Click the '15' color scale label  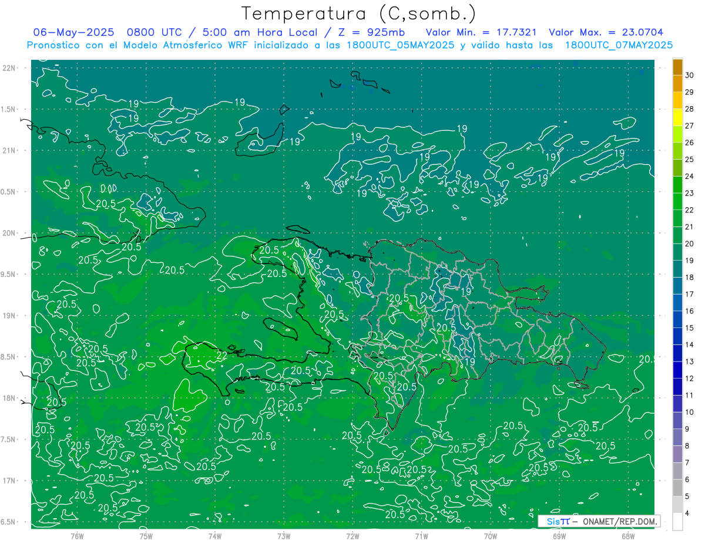coord(690,327)
